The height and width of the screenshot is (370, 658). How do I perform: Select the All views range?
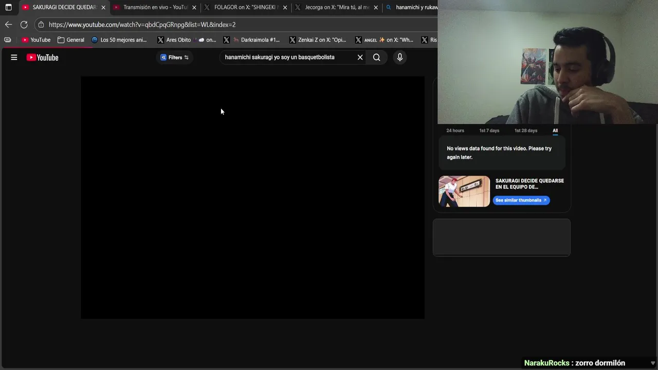[x=555, y=131]
